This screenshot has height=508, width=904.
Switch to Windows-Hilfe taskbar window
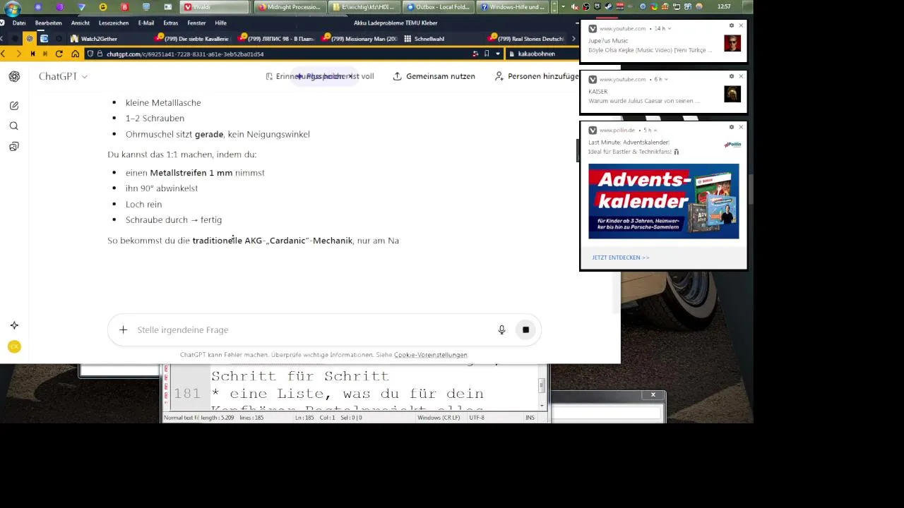(513, 7)
